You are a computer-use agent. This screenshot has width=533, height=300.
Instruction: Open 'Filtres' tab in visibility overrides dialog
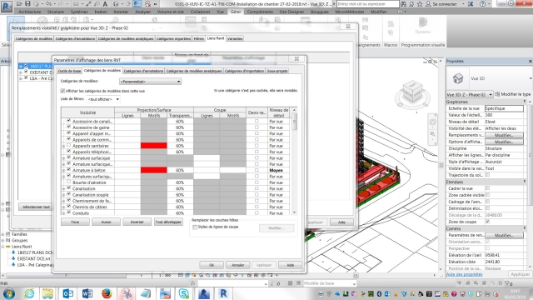[199, 39]
